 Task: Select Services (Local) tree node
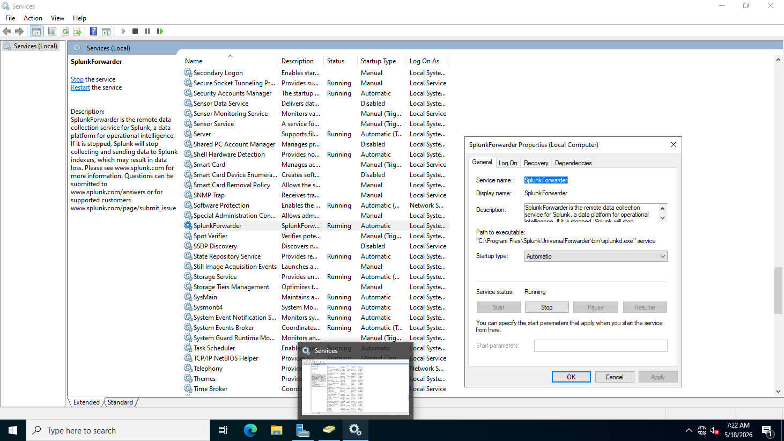click(35, 46)
